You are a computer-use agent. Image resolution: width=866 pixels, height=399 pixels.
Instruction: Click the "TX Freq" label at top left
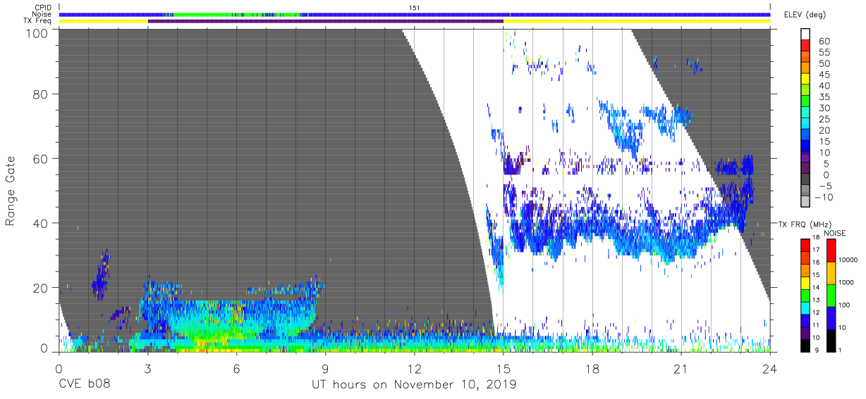38,21
